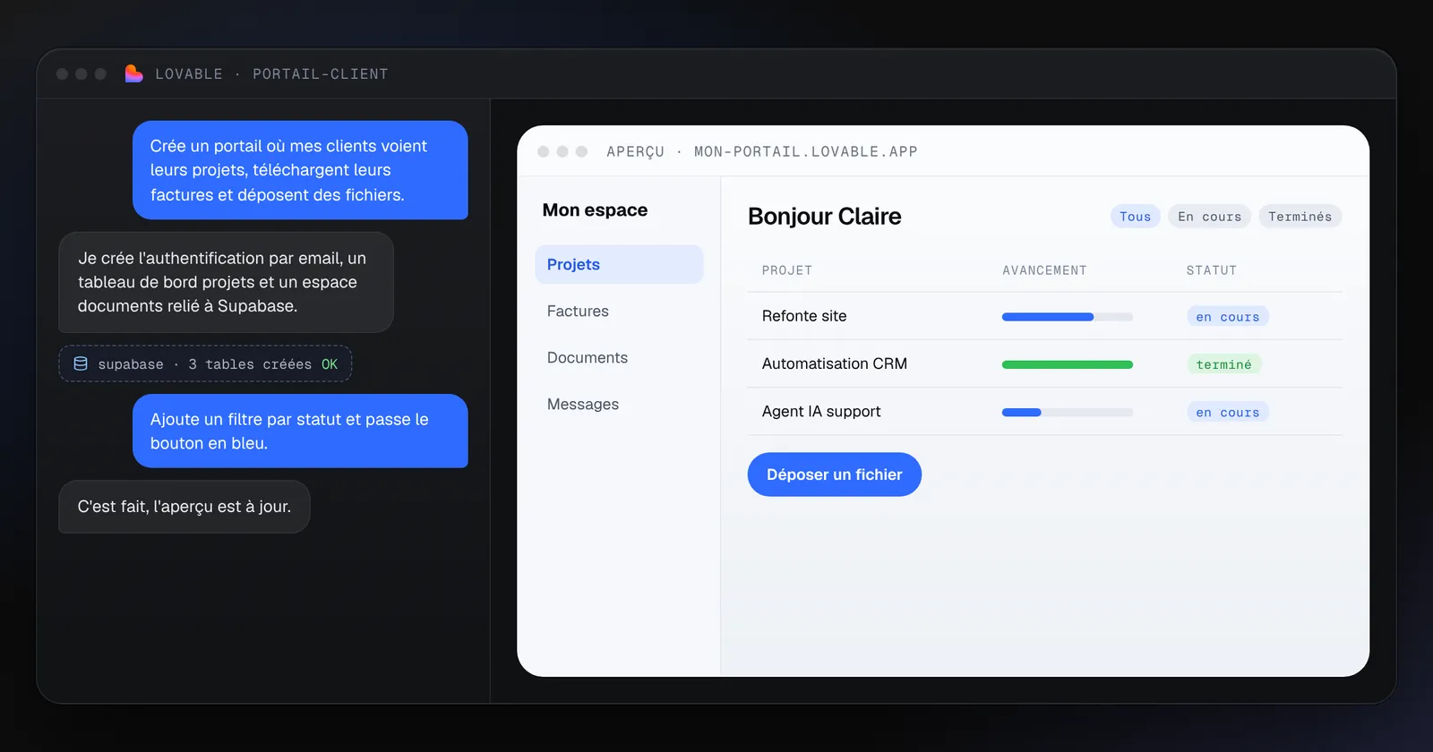Image resolution: width=1433 pixels, height=752 pixels.
Task: Click the Agent IA support progress bar
Action: coord(1067,412)
